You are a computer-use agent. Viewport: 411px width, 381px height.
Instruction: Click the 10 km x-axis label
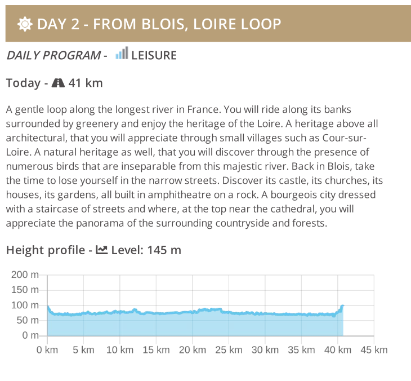pos(120,350)
